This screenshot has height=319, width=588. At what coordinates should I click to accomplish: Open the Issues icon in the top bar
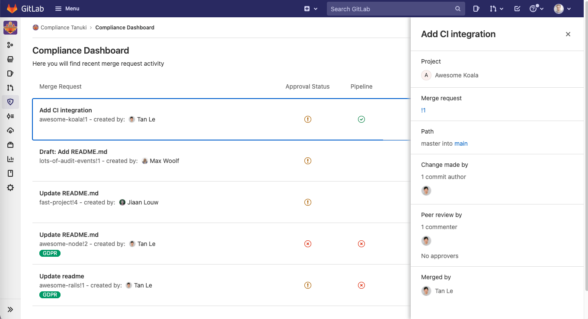pos(476,9)
